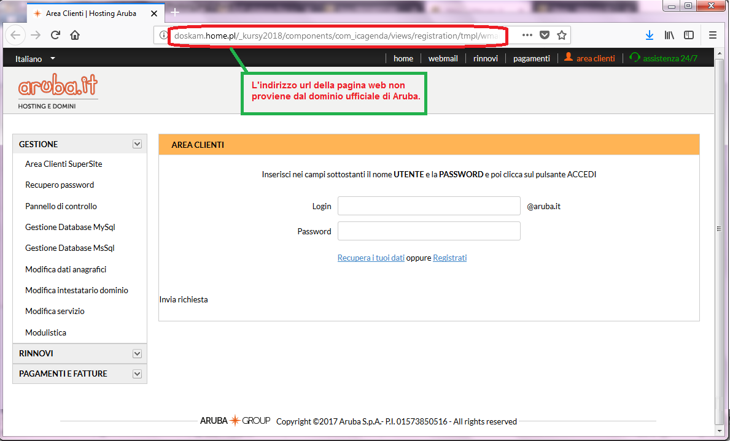730x441 pixels.
Task: Close the Area Clienti browser tab
Action: [154, 13]
